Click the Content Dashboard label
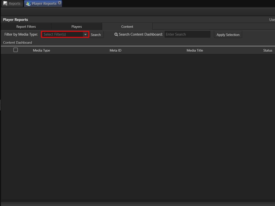This screenshot has width=275, height=206. [17, 43]
